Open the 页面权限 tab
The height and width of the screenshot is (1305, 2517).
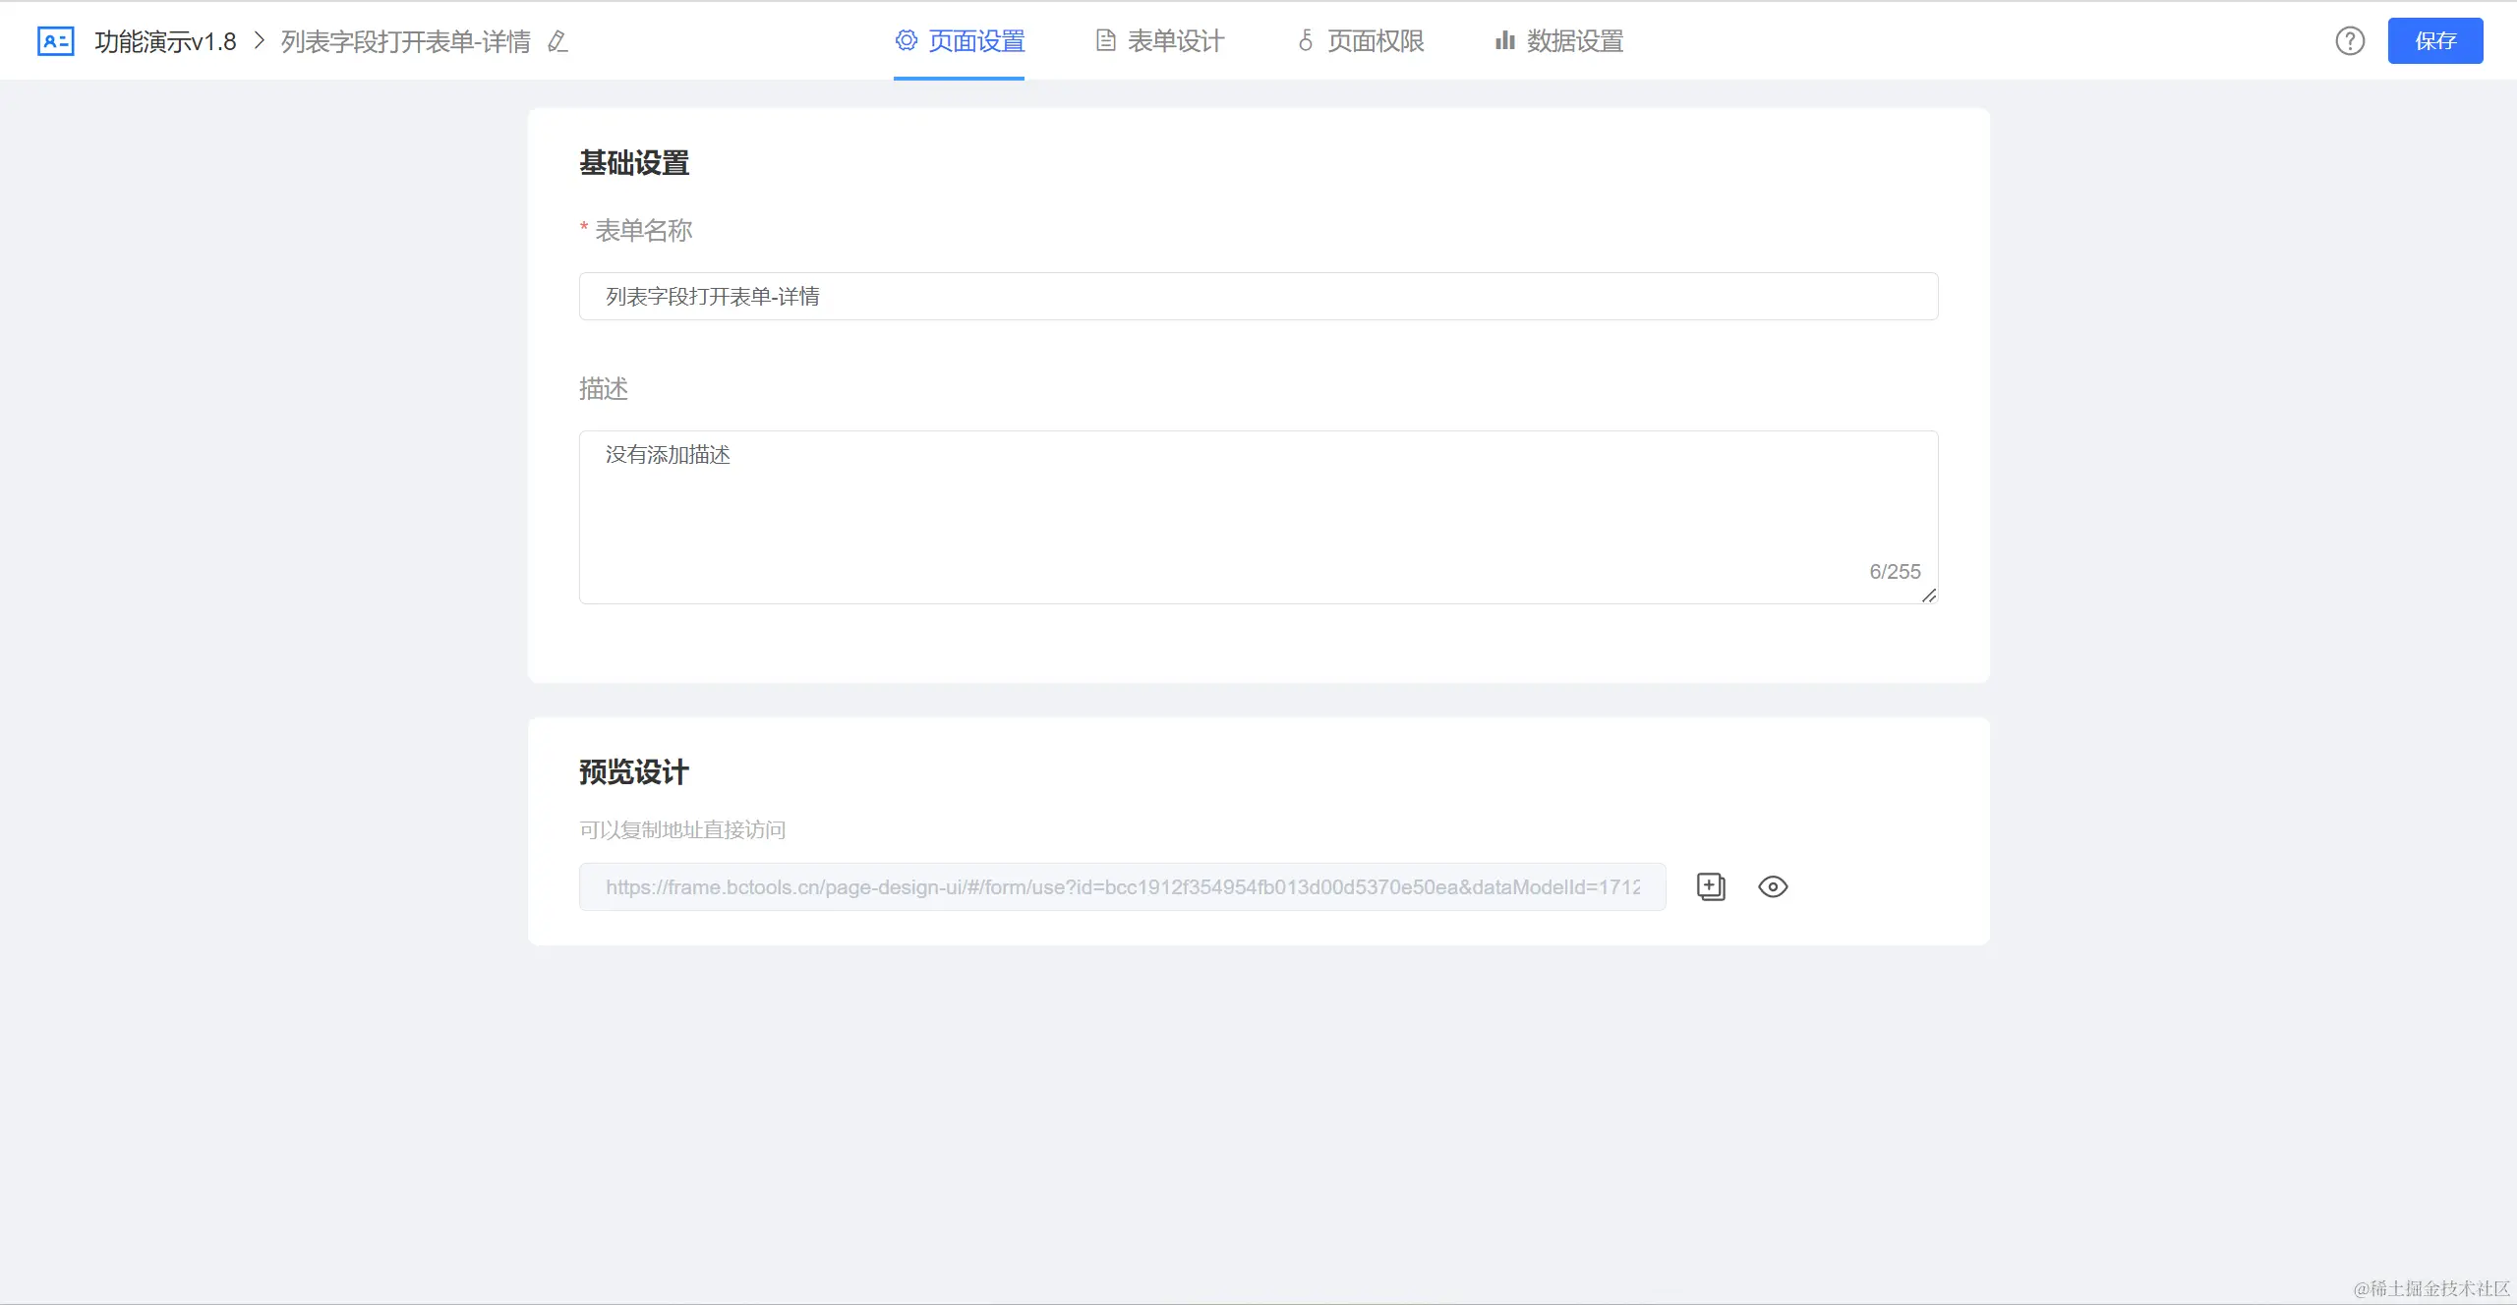(1375, 41)
